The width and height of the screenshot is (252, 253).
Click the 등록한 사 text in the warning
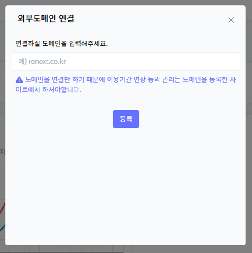[x=223, y=80]
